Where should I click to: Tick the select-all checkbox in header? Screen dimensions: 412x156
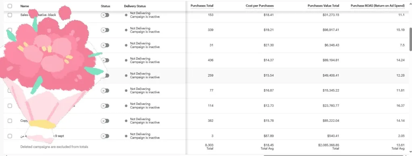coord(10,6)
